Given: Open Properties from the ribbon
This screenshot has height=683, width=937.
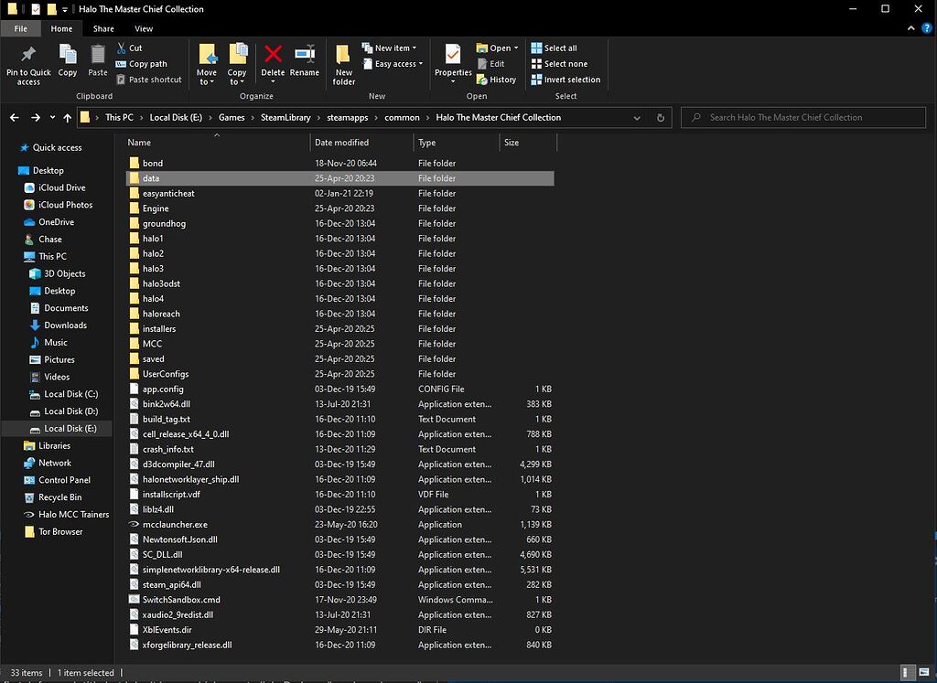Looking at the screenshot, I should [x=453, y=57].
